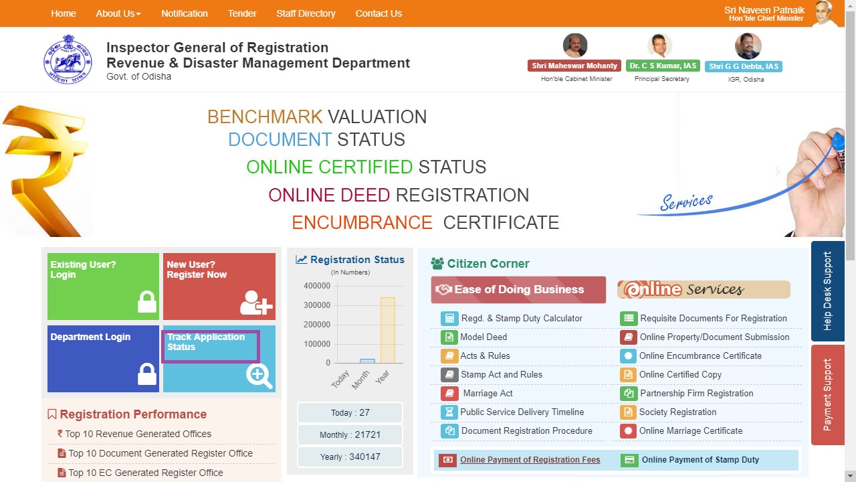Click the calculator icon beside Regd. & Stamp Duty

coord(449,319)
